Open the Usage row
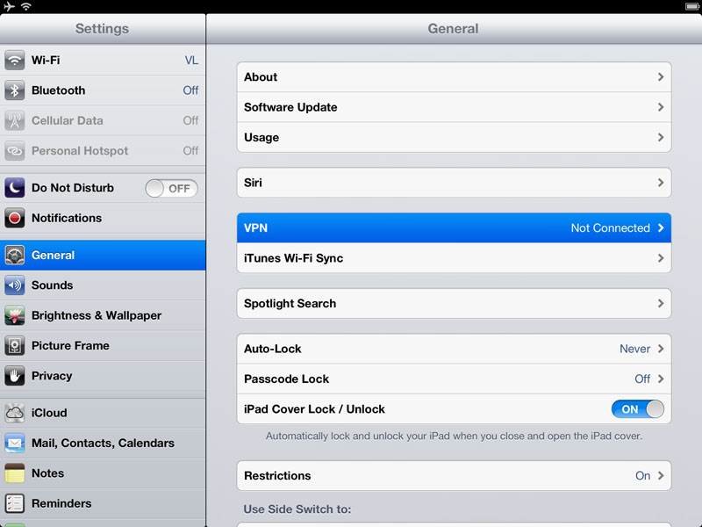This screenshot has width=702, height=527. point(454,137)
